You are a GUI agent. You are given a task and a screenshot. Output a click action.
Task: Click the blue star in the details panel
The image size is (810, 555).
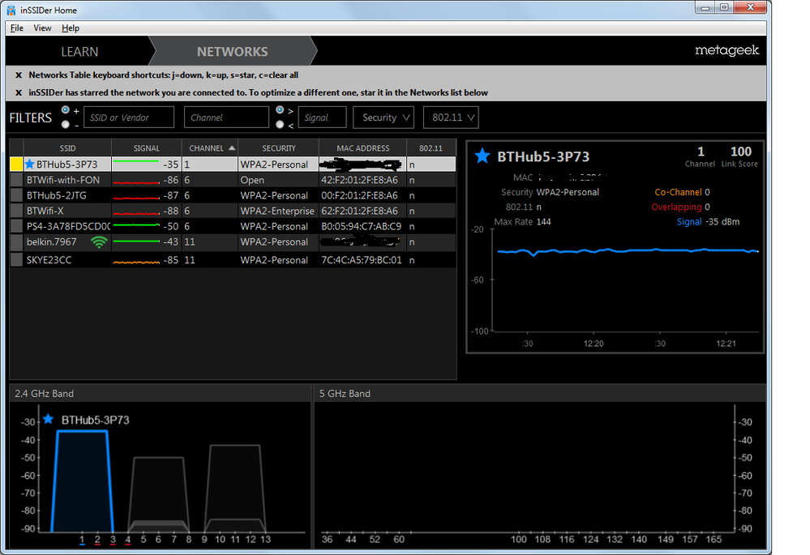click(482, 156)
